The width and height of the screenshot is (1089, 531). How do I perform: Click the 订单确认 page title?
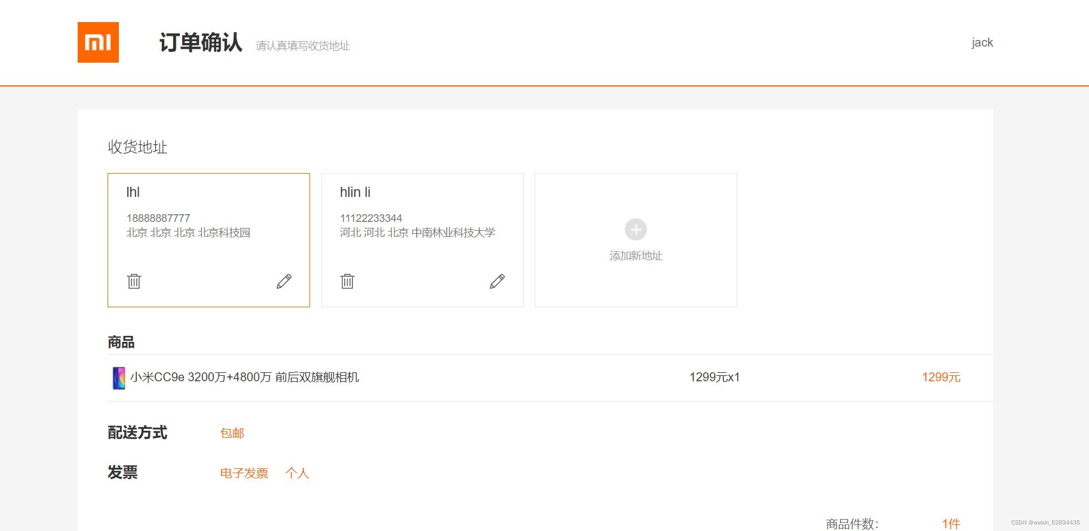pyautogui.click(x=201, y=42)
